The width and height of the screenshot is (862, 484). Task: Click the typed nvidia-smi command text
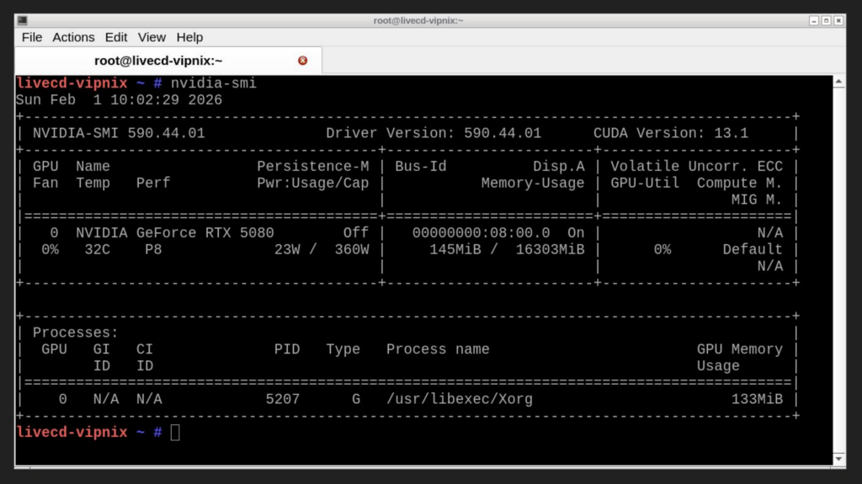214,83
